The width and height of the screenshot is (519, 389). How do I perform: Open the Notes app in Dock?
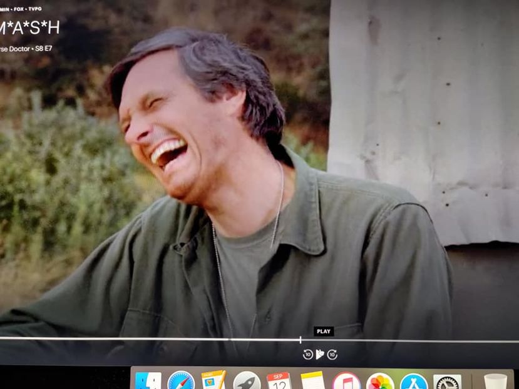(x=313, y=381)
